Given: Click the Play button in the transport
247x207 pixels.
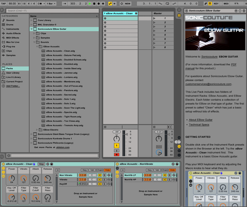Looking at the screenshot, I should (x=90, y=4).
